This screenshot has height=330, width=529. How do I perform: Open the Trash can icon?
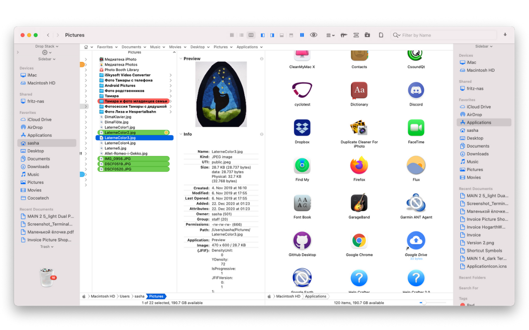(47, 277)
